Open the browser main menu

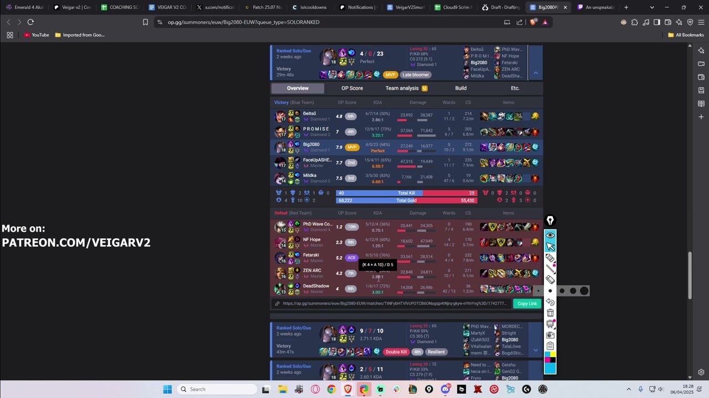point(701,22)
